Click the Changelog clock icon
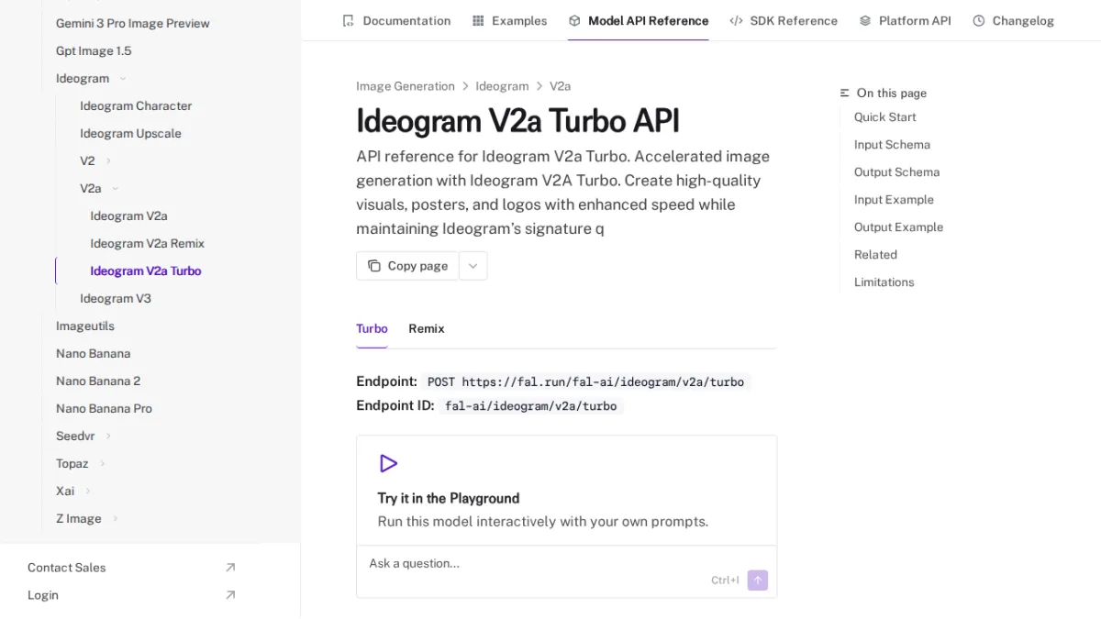The image size is (1101, 619). coord(979,20)
